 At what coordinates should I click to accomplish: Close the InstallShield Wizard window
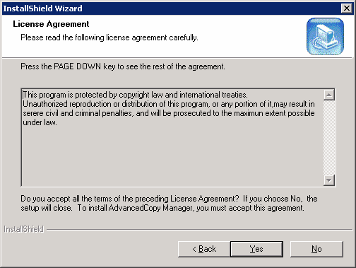click(x=347, y=8)
